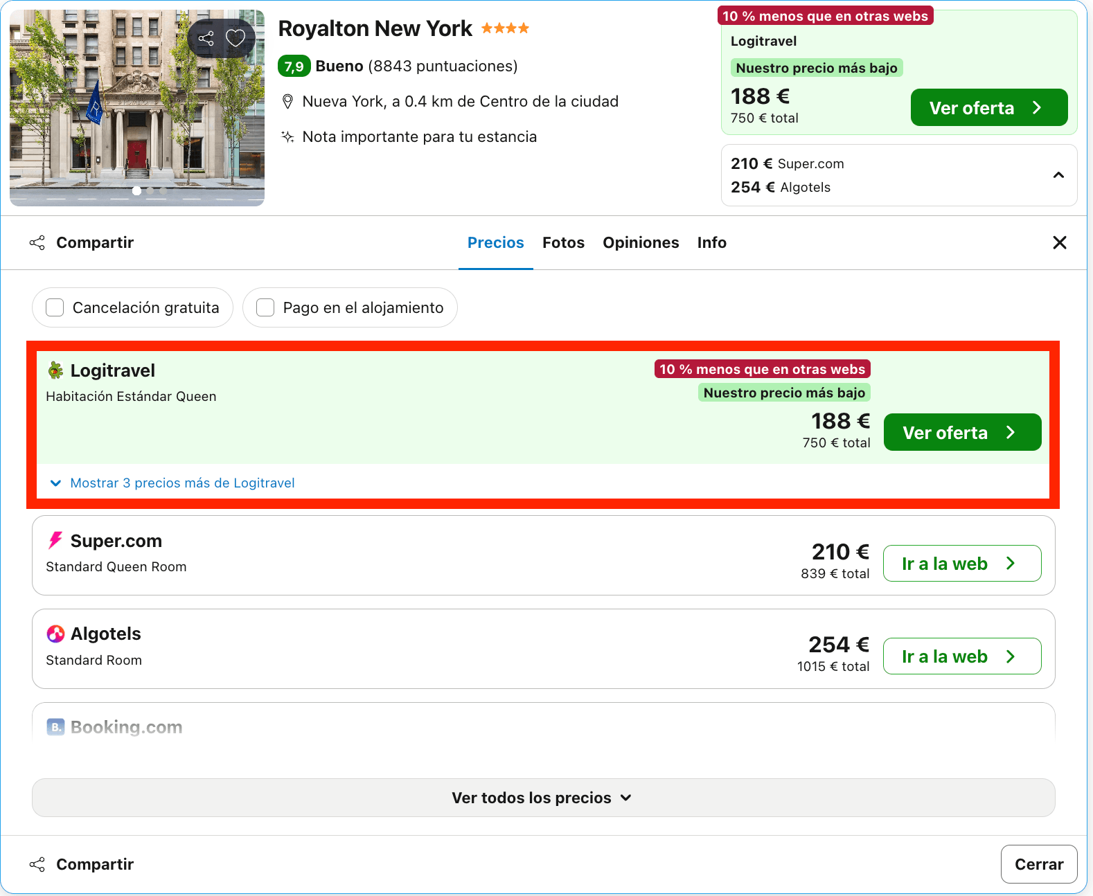Click the Standard Queen Room text
The image size is (1093, 896).
point(116,566)
